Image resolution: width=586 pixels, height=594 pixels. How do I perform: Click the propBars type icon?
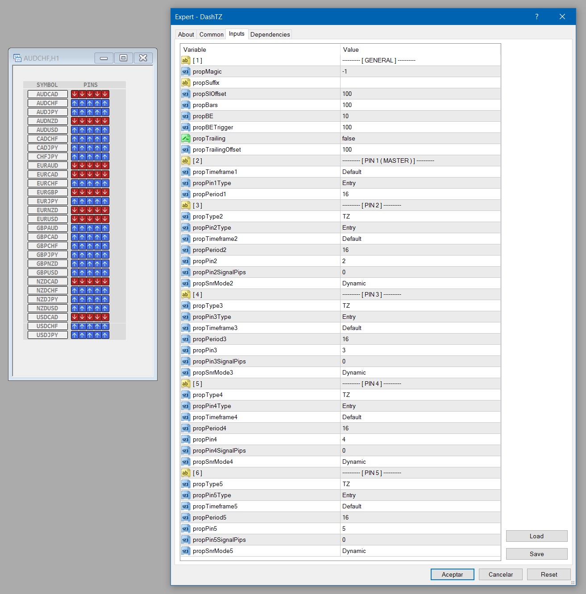coord(186,105)
